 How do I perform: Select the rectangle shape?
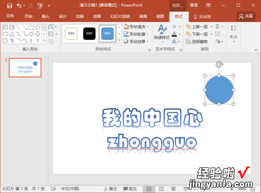31,27
